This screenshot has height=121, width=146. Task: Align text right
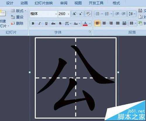click(111, 23)
